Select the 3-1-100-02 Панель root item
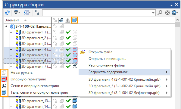 33,26
